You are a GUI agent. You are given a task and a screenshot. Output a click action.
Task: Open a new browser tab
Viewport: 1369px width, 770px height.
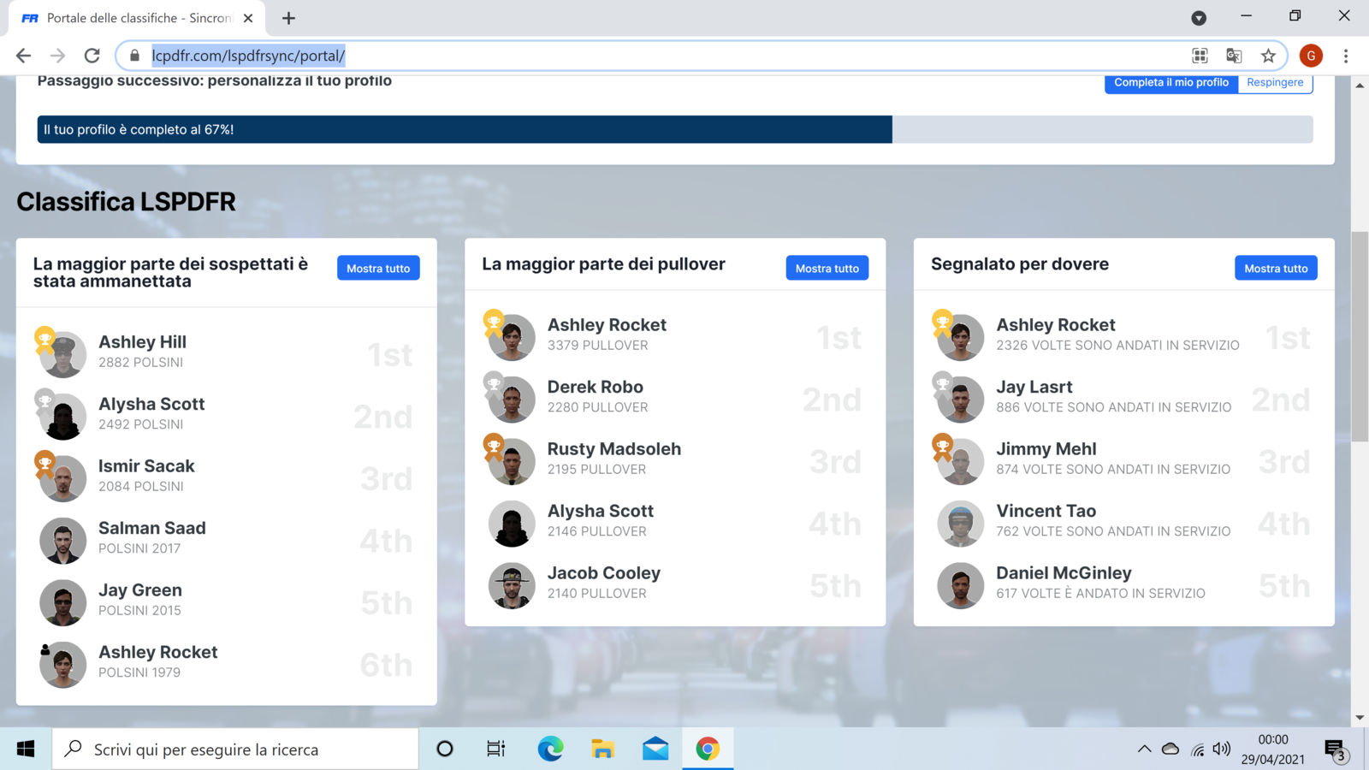[288, 18]
